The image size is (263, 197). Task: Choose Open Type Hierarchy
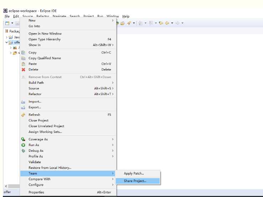[x=68, y=39]
